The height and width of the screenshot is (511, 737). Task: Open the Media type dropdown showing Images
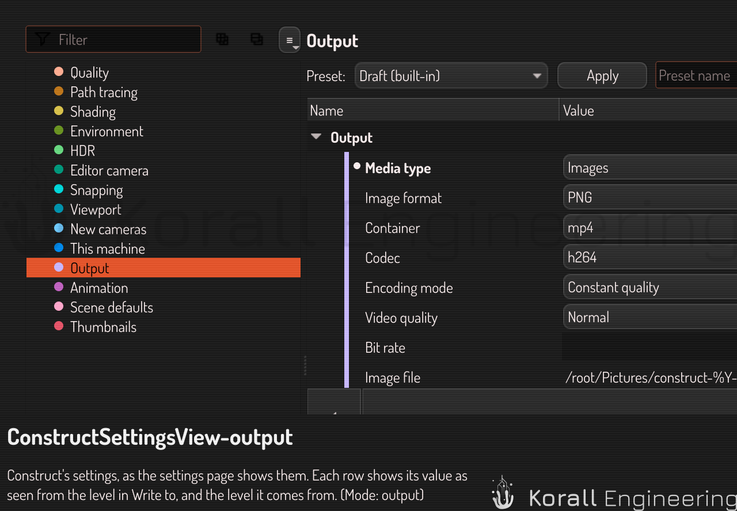(650, 168)
